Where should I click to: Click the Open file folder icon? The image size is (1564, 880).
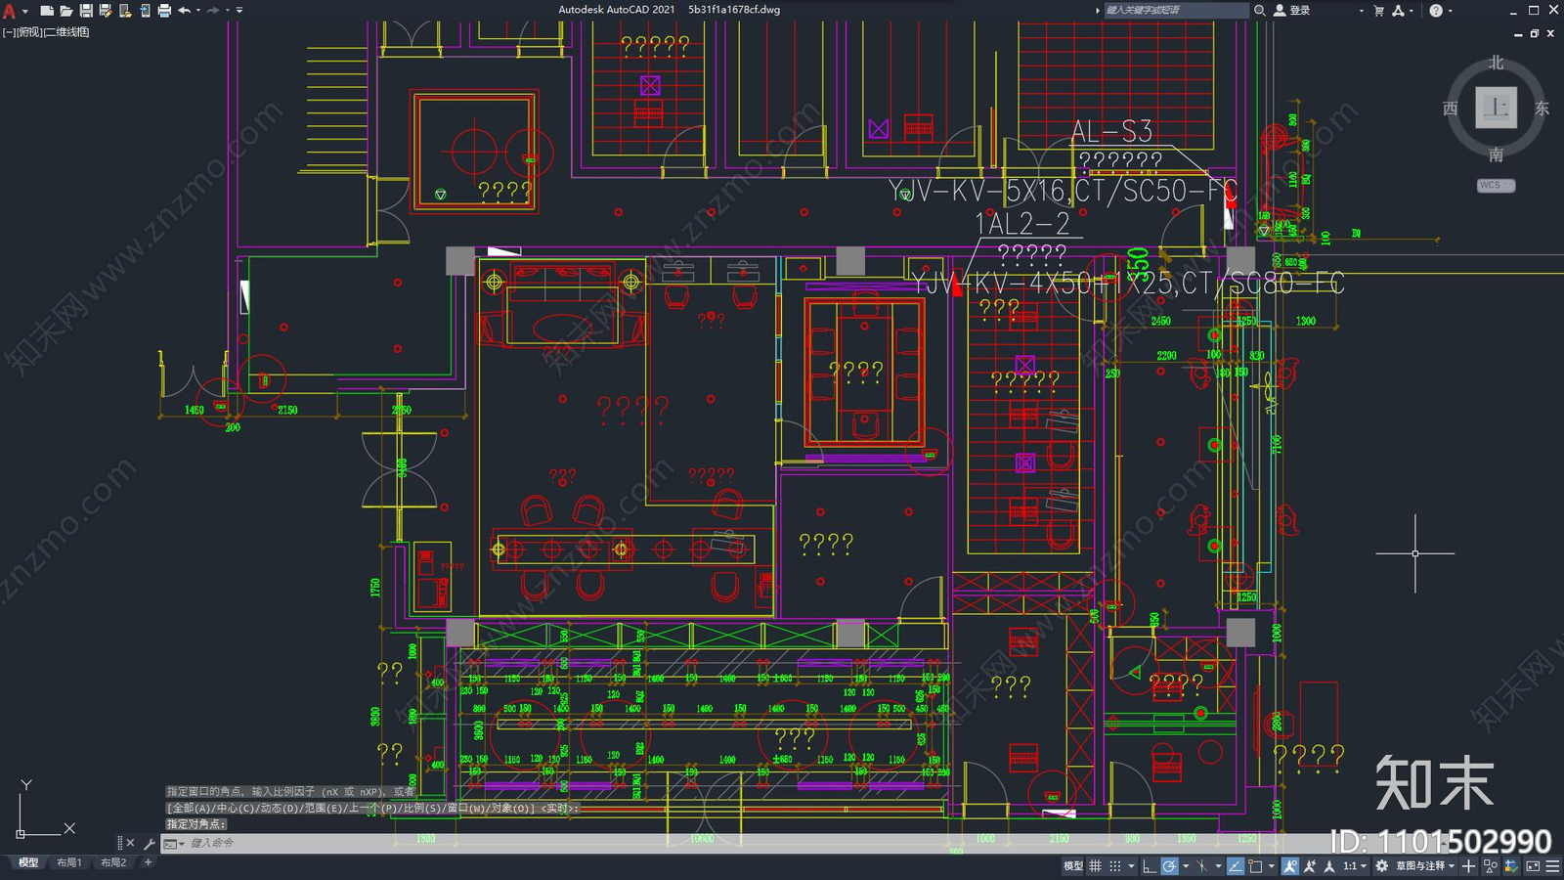tap(65, 11)
